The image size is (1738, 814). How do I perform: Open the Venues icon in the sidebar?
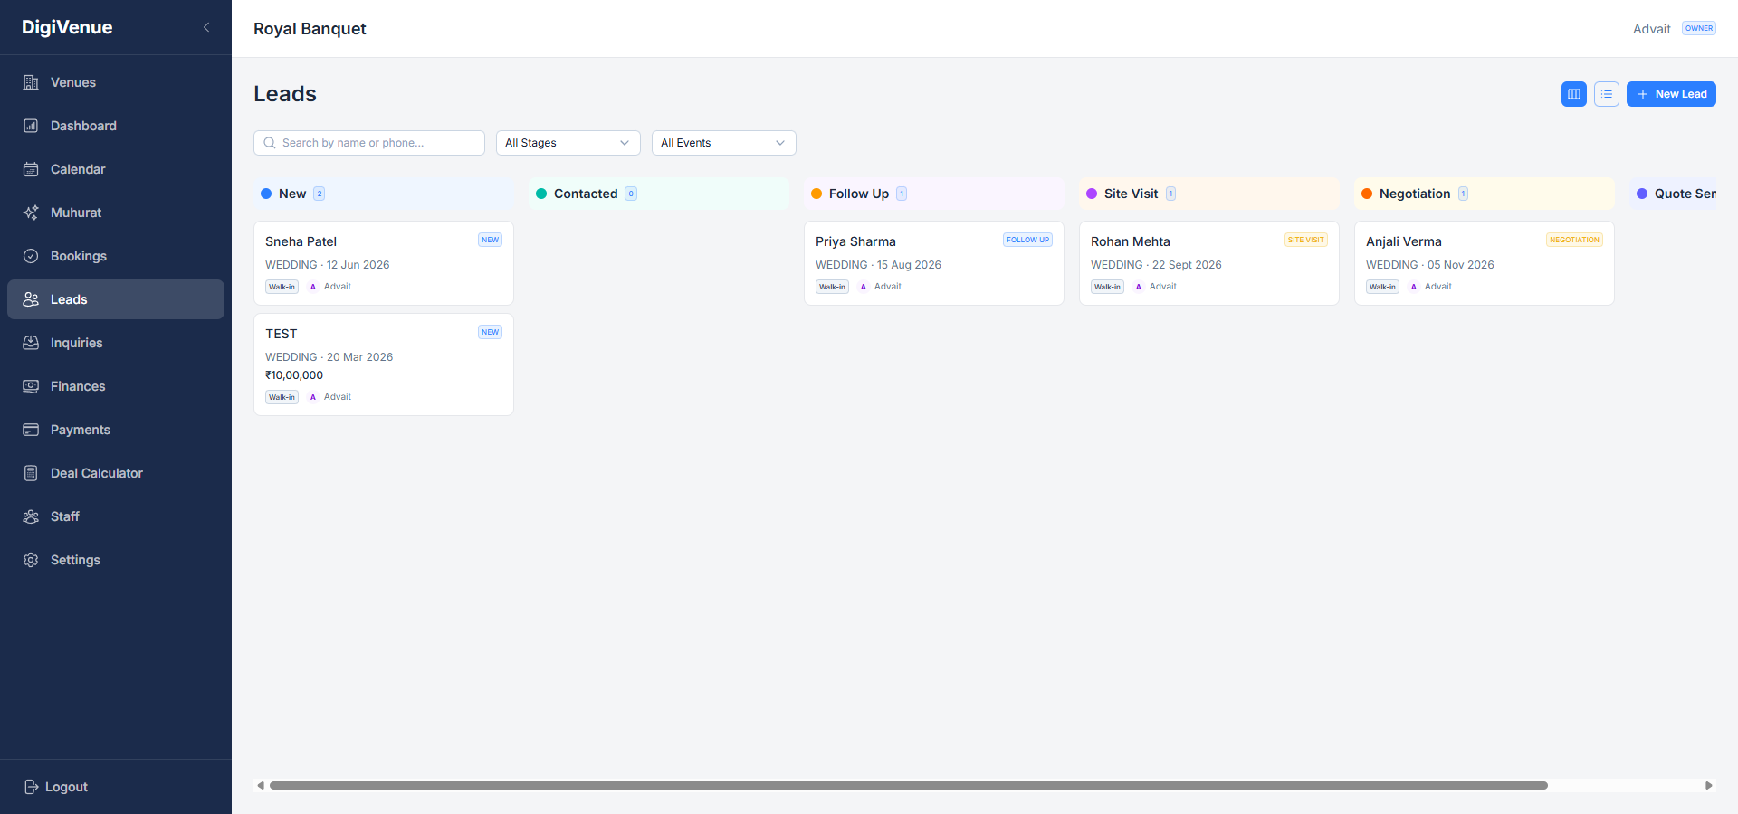tap(31, 82)
